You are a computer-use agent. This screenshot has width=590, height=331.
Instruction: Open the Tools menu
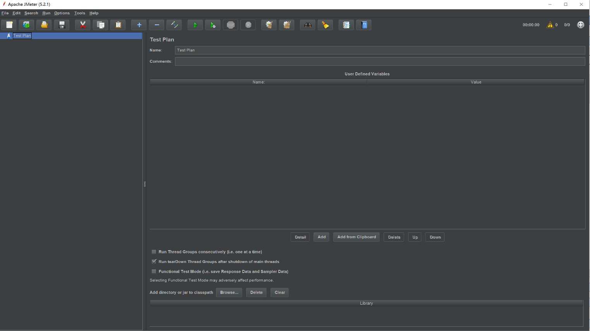point(80,13)
